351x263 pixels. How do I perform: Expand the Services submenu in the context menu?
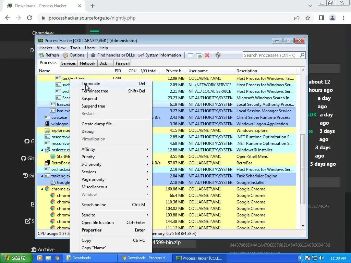click(111, 172)
